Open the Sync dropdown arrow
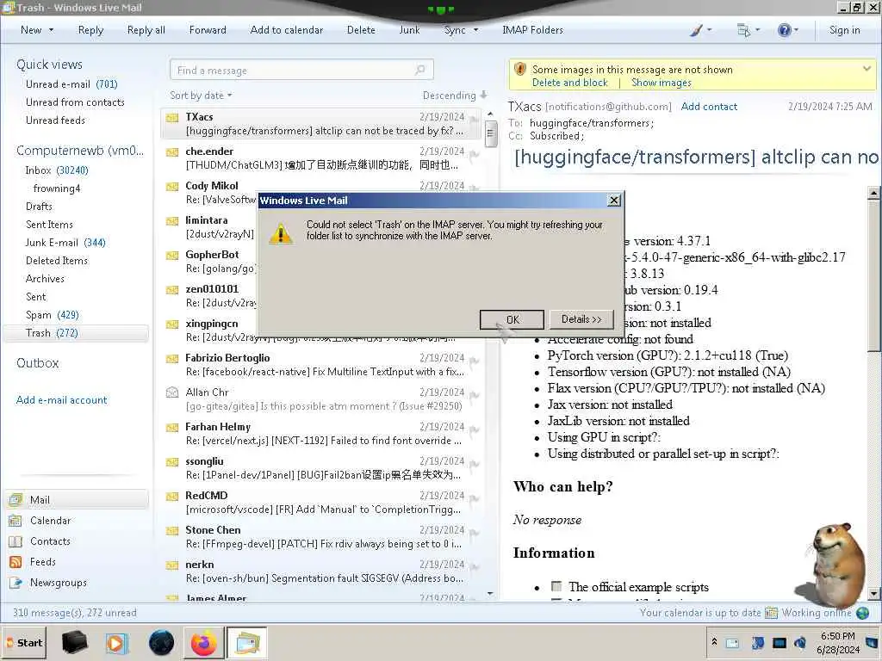 coord(475,30)
